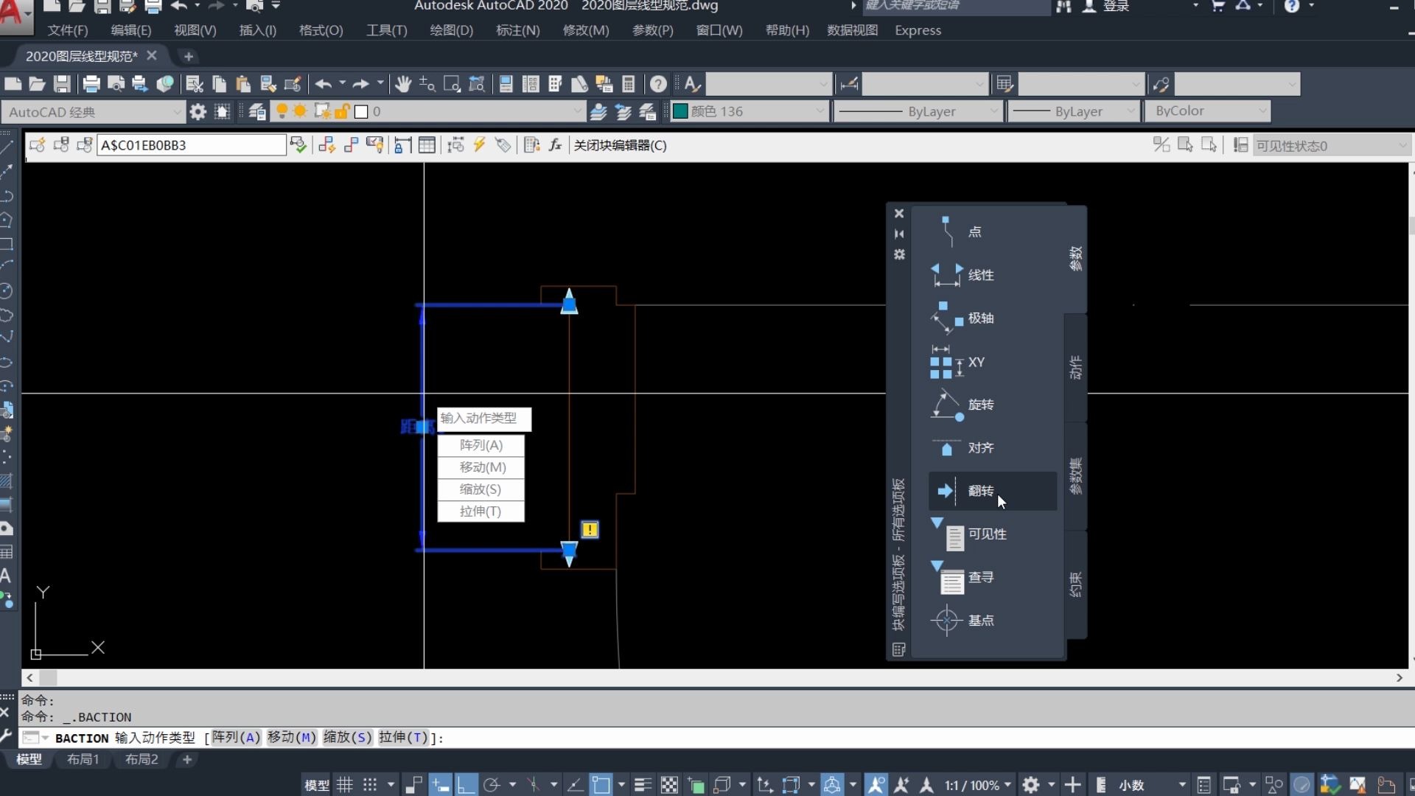Click the teal color 136 swatch
This screenshot has width=1415, height=796.
point(680,111)
